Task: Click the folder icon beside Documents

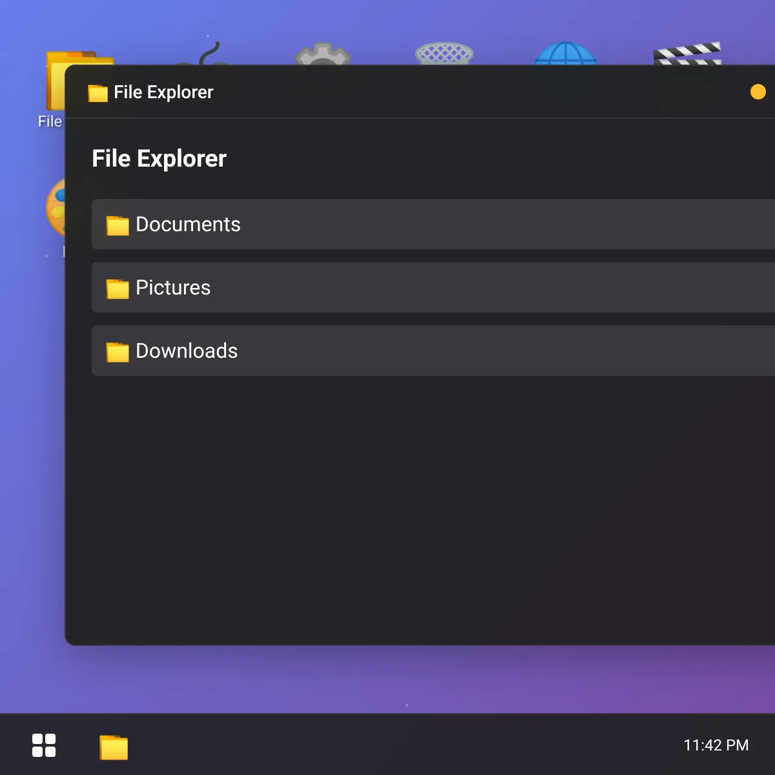Action: pos(118,225)
